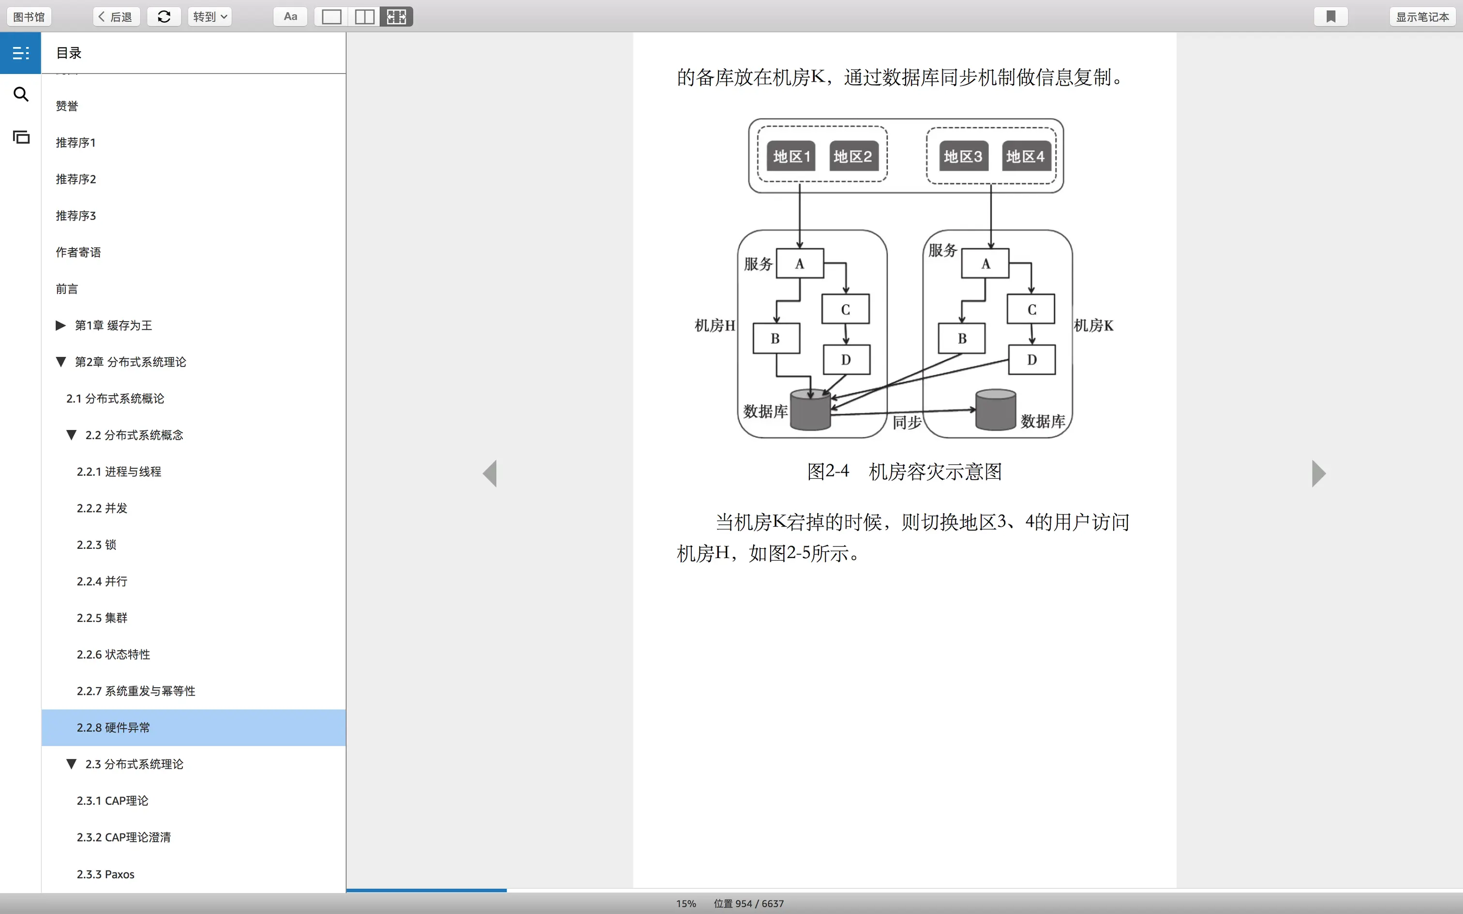This screenshot has width=1463, height=914.
Task: Go to previous page arrow
Action: [490, 473]
